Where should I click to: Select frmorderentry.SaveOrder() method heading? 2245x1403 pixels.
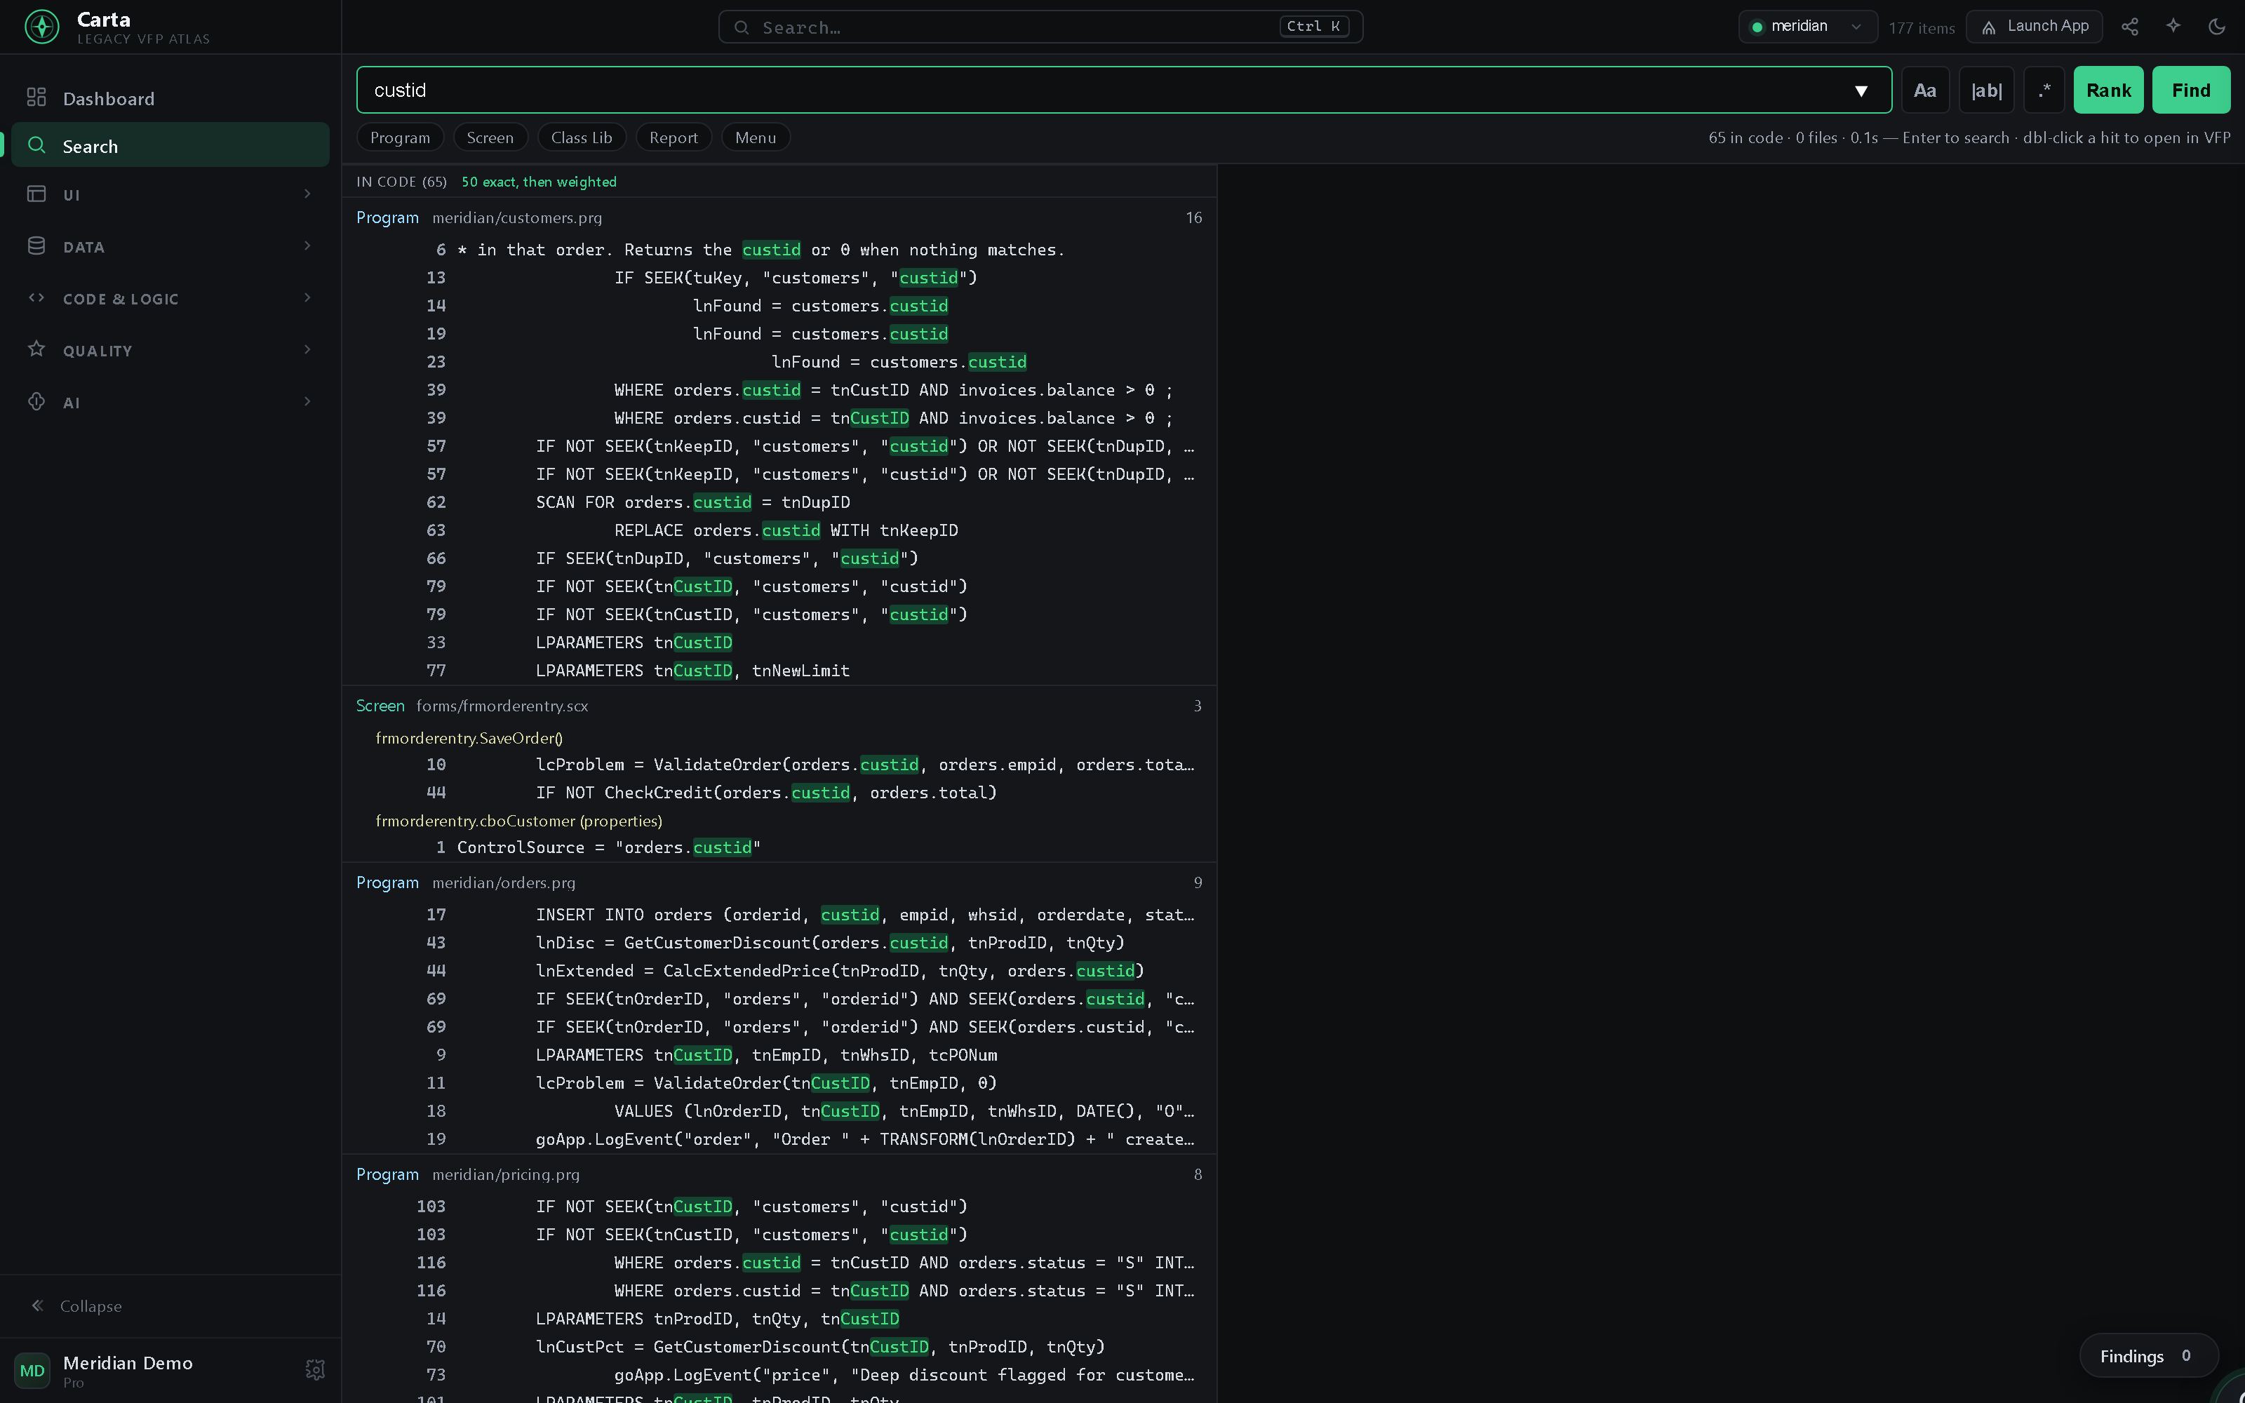469,738
